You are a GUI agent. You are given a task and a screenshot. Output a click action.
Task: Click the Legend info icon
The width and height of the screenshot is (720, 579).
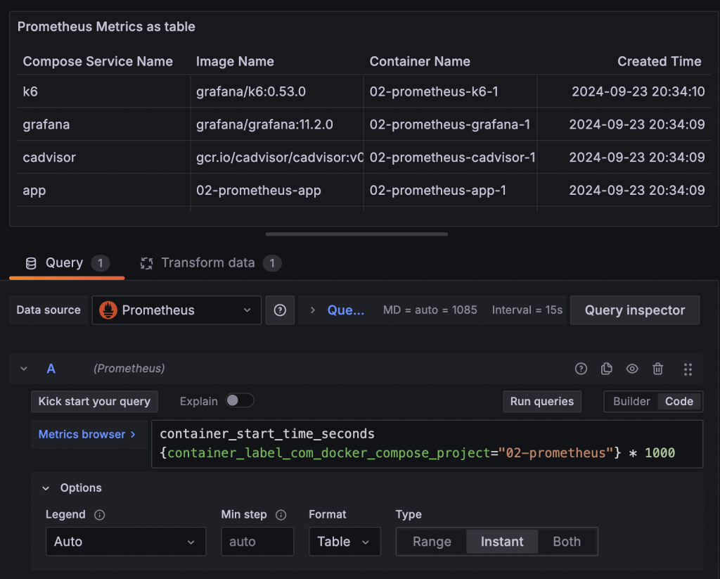100,515
